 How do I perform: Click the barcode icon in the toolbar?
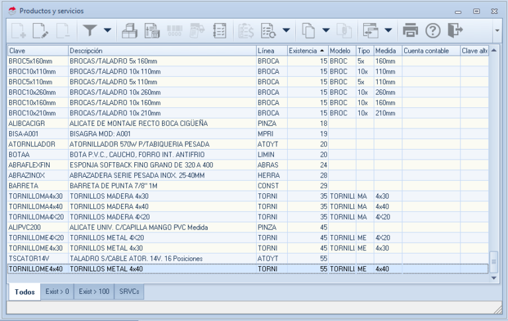coord(175,31)
